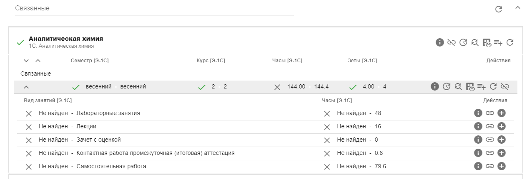Add the Лекции activity with plus icon
Screen dimensions: 527x179
pos(502,126)
